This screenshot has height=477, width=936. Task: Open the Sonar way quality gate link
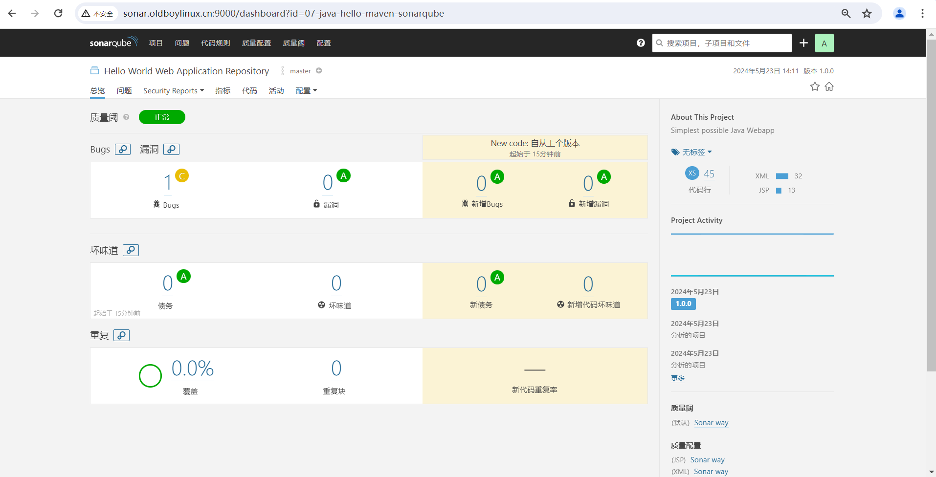click(711, 422)
